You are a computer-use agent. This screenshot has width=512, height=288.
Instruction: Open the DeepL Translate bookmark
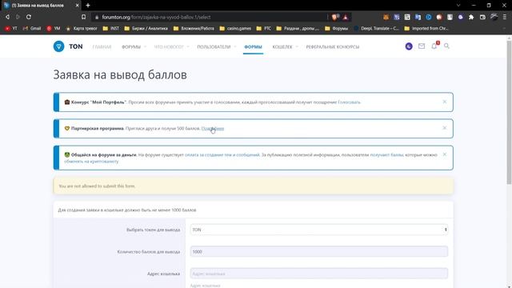(x=376, y=29)
